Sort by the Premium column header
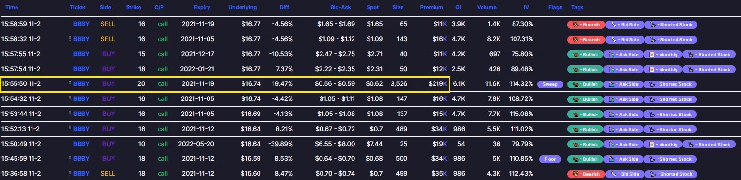Viewport: 741px width, 180px height. tap(432, 8)
